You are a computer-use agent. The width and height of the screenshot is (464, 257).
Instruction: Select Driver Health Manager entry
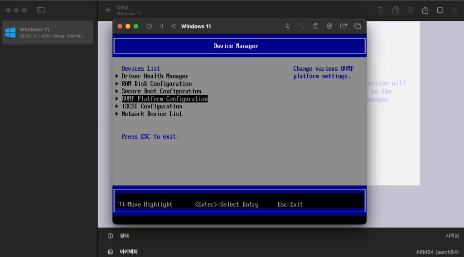click(x=155, y=76)
